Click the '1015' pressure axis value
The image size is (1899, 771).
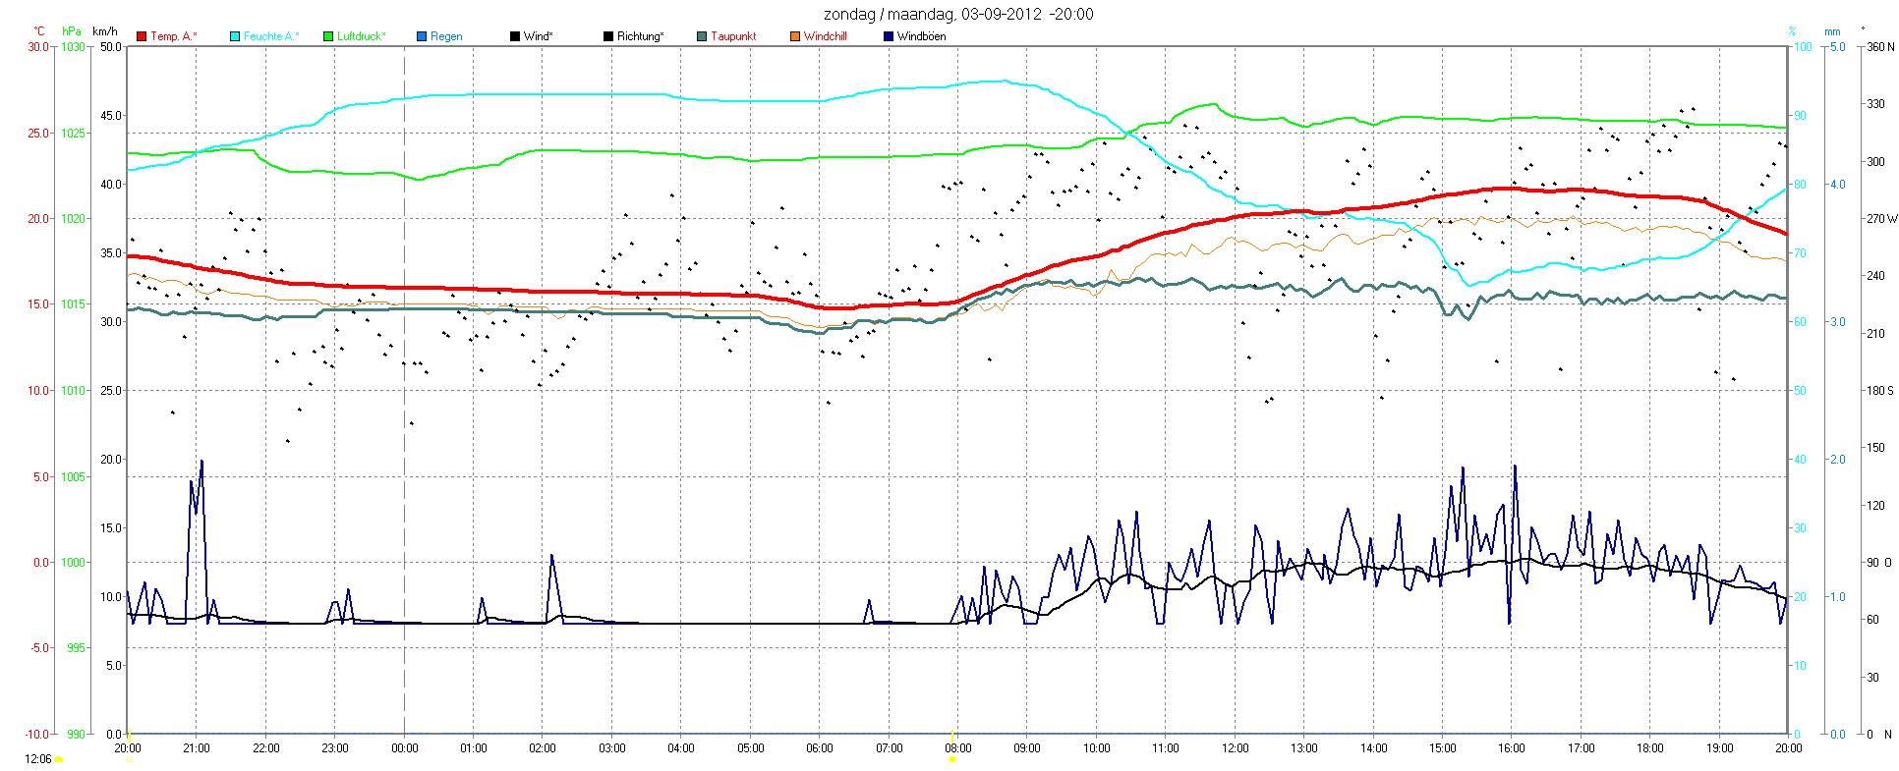pos(74,304)
